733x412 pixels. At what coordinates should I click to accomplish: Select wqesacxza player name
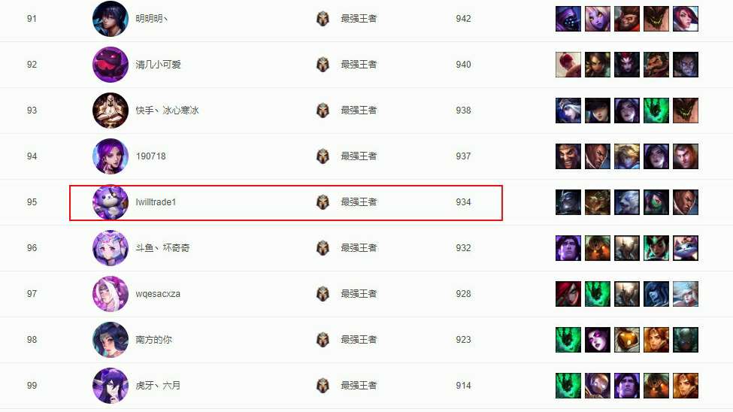pyautogui.click(x=158, y=294)
